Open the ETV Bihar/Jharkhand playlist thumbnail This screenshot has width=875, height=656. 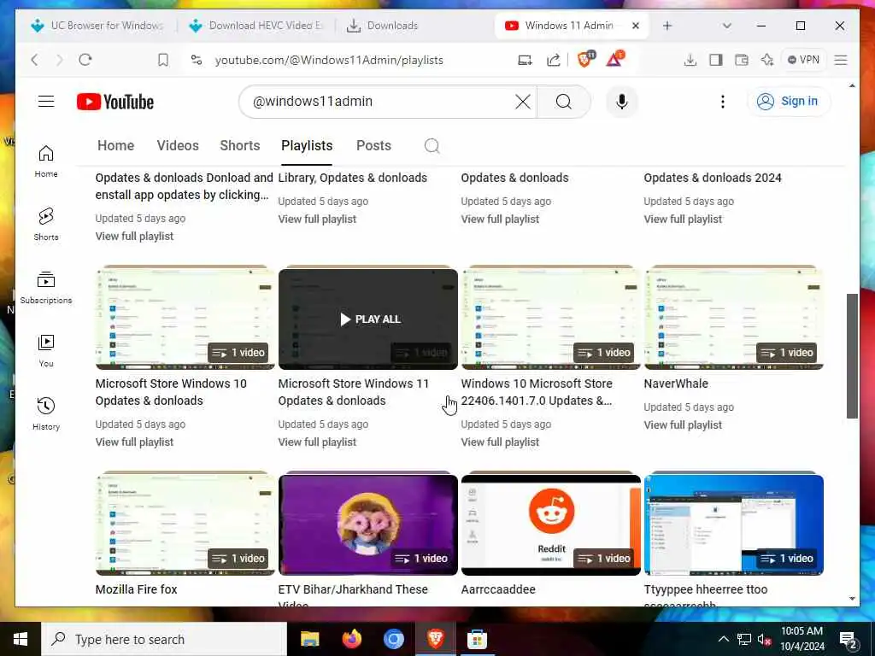click(367, 524)
